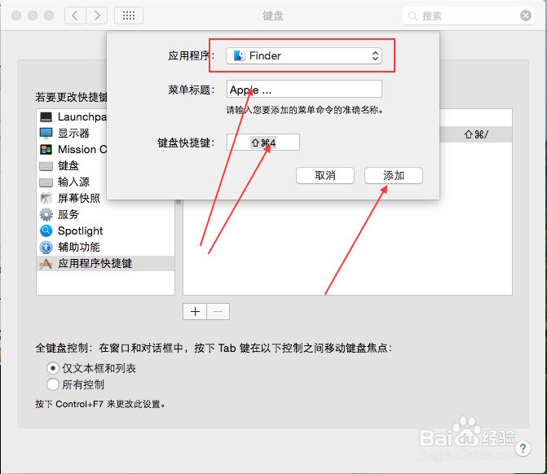Open help with question mark button
The height and width of the screenshot is (474, 547).
click(x=523, y=448)
